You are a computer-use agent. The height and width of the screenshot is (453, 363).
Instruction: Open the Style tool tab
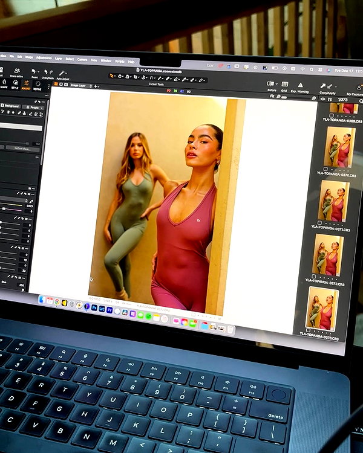(x=15, y=85)
